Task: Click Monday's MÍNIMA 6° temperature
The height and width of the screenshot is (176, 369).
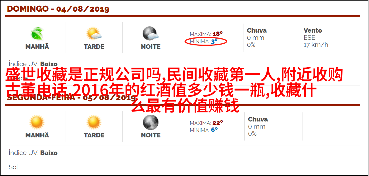Action: pos(204,130)
